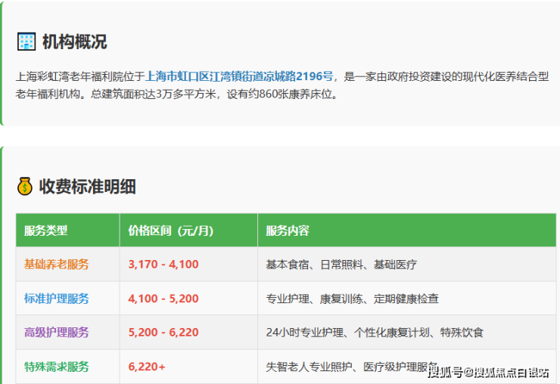Click the 6,220+ price cell
The width and height of the screenshot is (560, 384).
point(148,367)
